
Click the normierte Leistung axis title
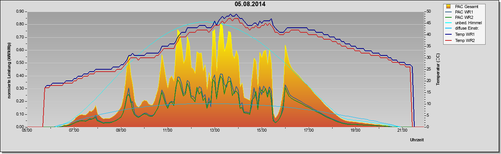[8, 69]
